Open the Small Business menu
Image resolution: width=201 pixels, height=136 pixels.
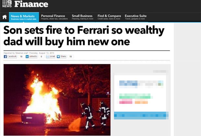point(82,17)
